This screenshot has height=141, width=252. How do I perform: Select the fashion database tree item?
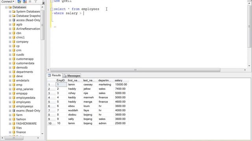point(21,119)
